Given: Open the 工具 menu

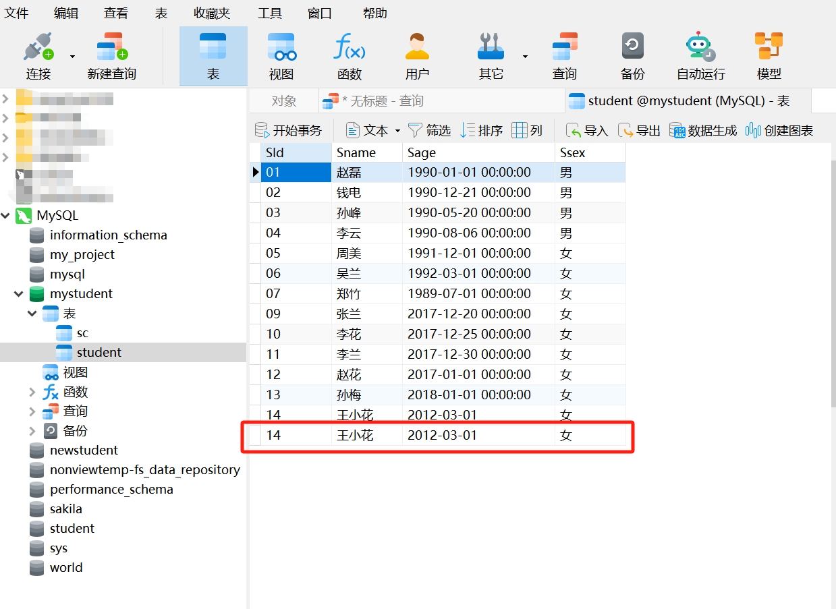Looking at the screenshot, I should point(269,12).
